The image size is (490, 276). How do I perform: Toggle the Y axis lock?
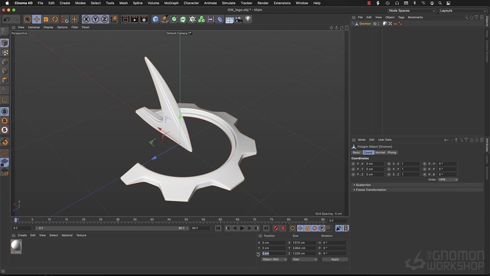click(x=95, y=19)
